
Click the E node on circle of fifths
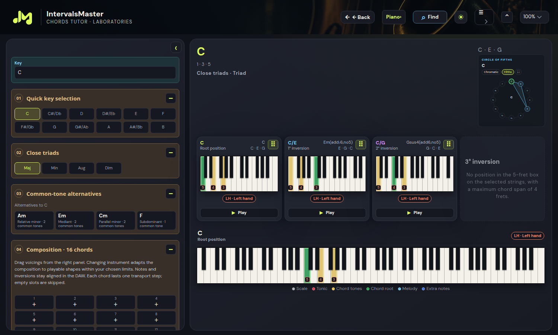(x=527, y=109)
